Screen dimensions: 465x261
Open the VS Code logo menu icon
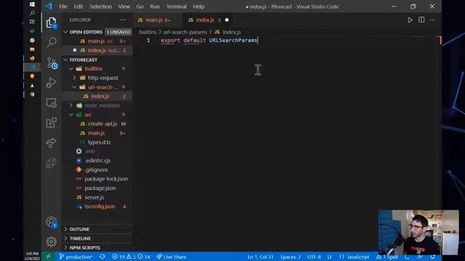pos(49,7)
